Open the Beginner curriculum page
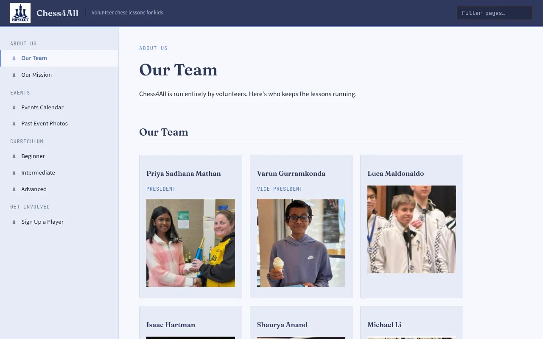Screen dimensions: 543x339 (59, 156)
